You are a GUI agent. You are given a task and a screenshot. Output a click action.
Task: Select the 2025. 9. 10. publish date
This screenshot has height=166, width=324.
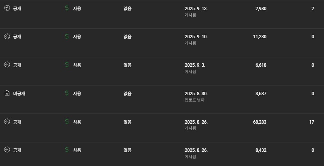point(196,37)
